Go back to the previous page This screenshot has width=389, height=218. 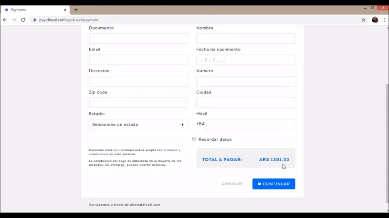(x=5, y=20)
